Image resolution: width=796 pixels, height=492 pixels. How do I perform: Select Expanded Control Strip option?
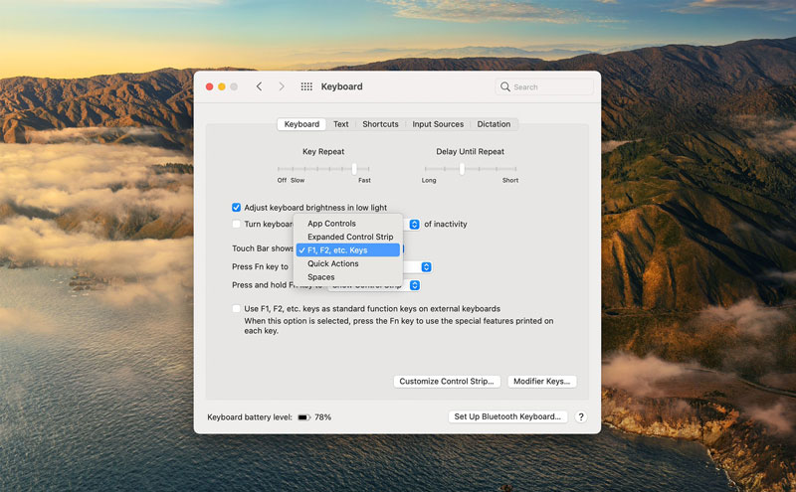click(x=349, y=237)
